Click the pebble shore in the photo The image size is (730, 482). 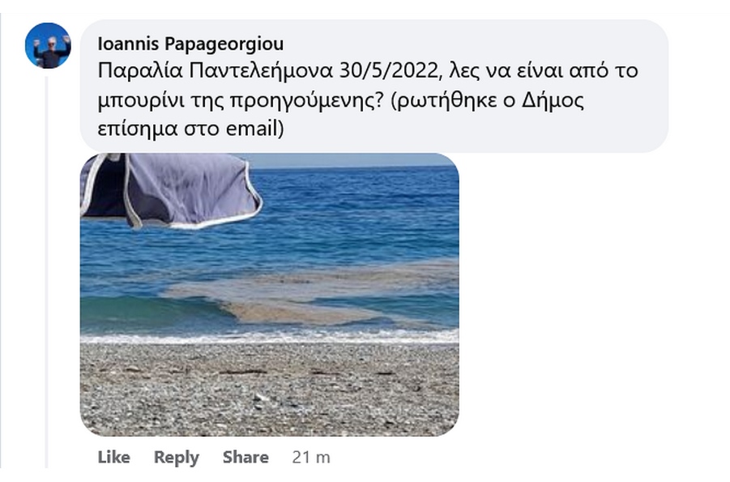pos(270,390)
